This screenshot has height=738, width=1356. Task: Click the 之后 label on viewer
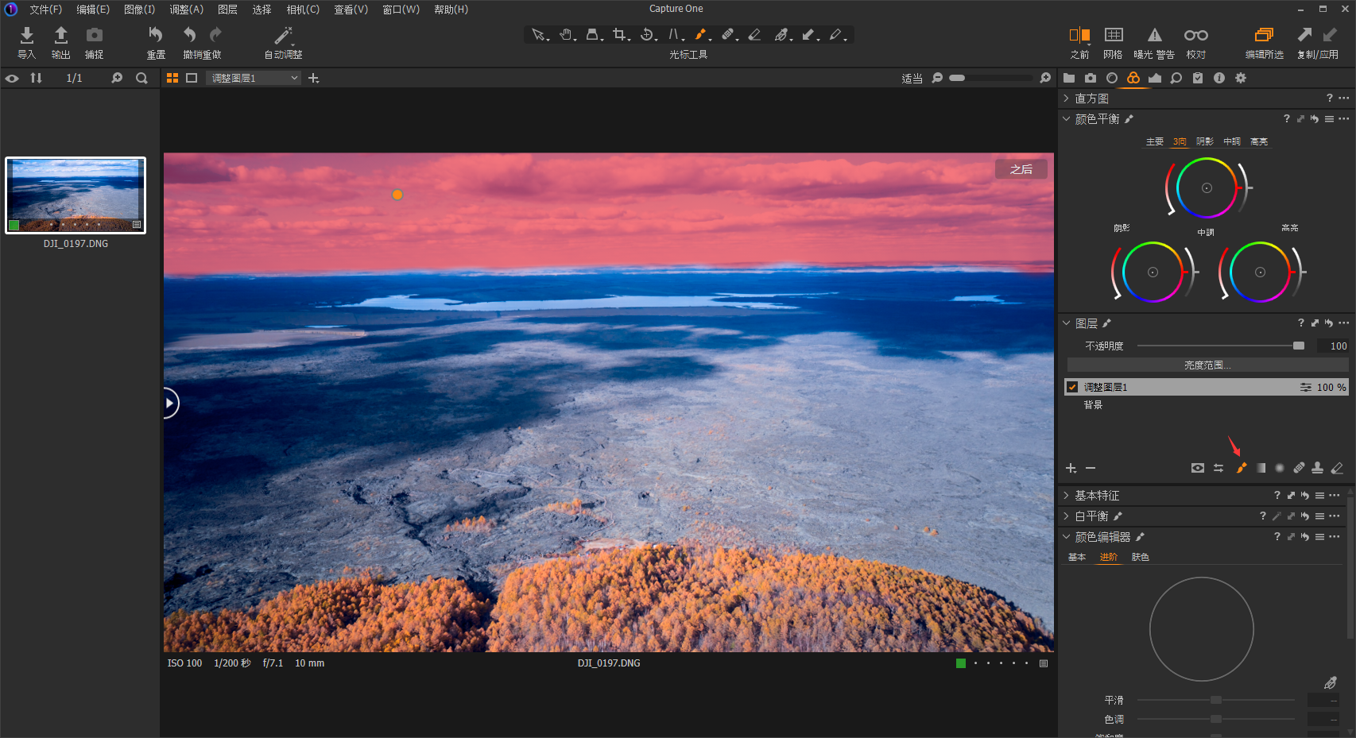[x=1021, y=169]
